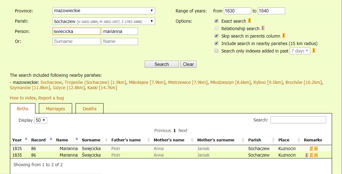Viewport: 342px width, 174px height.
Task: Click the results table Search filter field
Action: pos(298,120)
